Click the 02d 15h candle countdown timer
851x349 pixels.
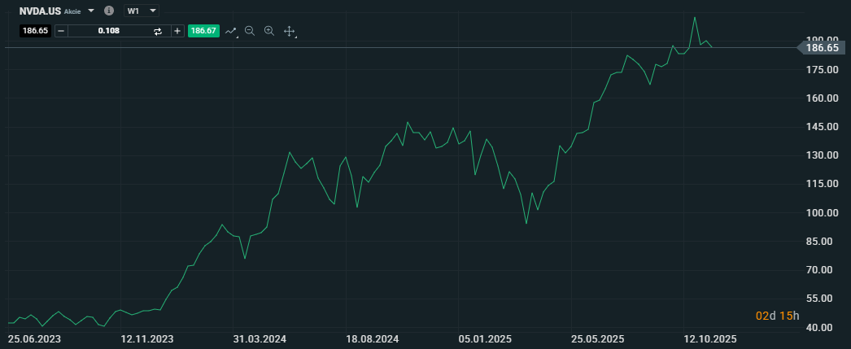coord(778,316)
